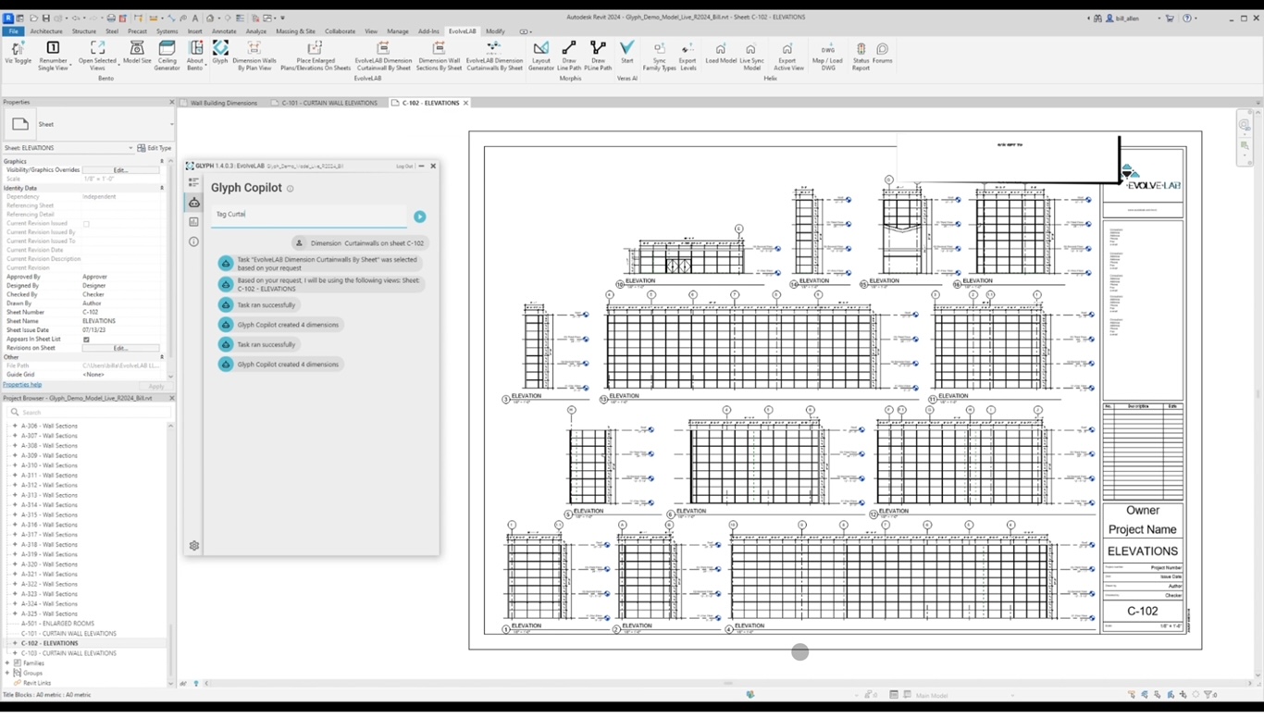Open Morphis Layout Generator

click(541, 56)
